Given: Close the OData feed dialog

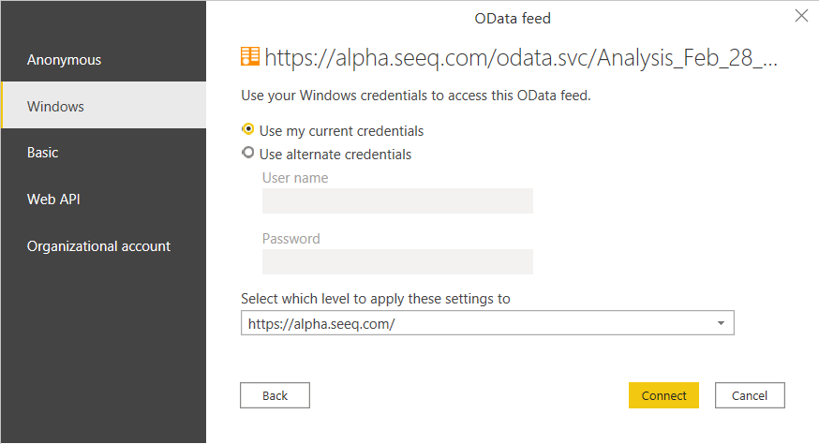Looking at the screenshot, I should [x=801, y=15].
